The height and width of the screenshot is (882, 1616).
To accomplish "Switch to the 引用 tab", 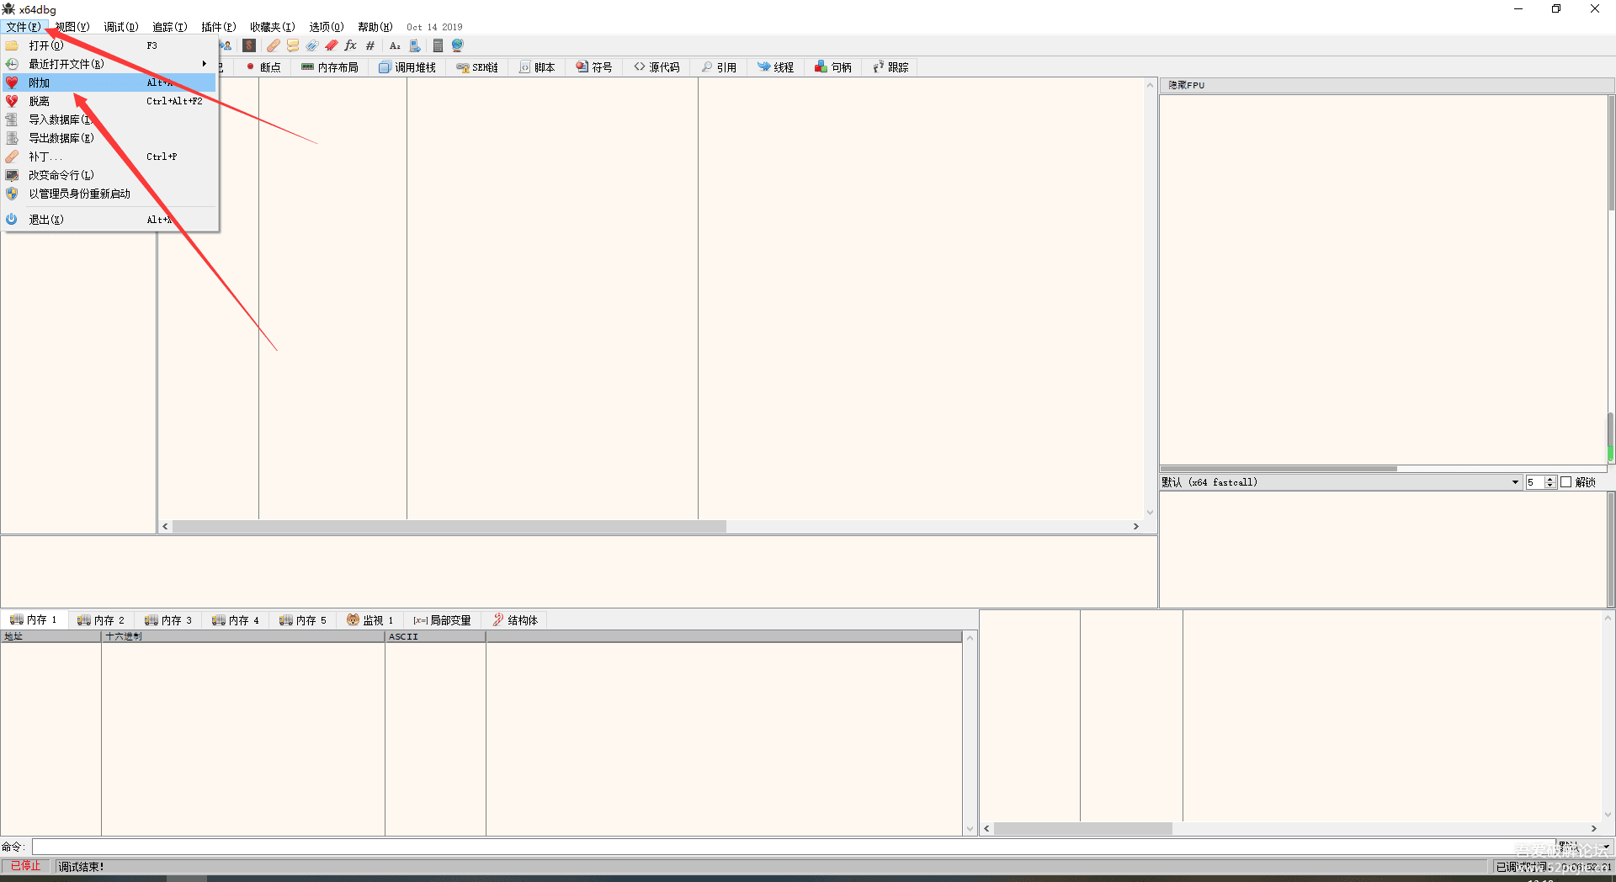I will pyautogui.click(x=720, y=67).
